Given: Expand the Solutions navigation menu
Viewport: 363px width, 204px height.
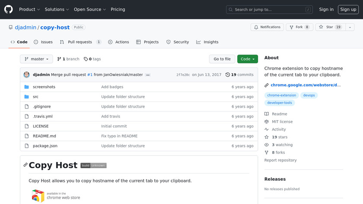Looking at the screenshot, I should 57,10.
